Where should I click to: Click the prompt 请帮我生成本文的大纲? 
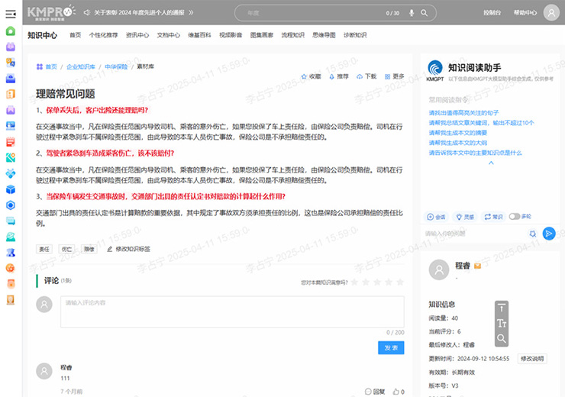click(458, 143)
